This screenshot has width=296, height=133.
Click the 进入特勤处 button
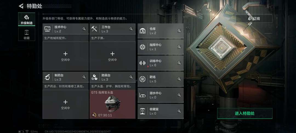tap(245, 113)
